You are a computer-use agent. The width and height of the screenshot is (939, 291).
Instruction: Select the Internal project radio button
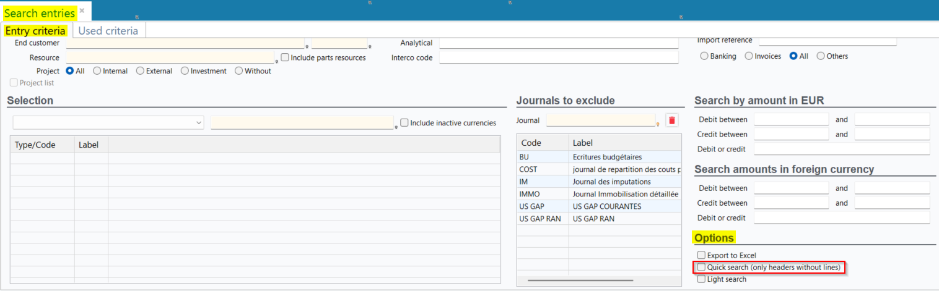point(97,71)
